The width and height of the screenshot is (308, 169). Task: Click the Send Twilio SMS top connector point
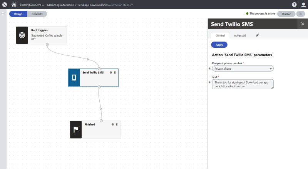coord(99,69)
